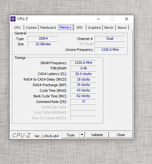Close CPU-Z with title bar X

pos(127,19)
